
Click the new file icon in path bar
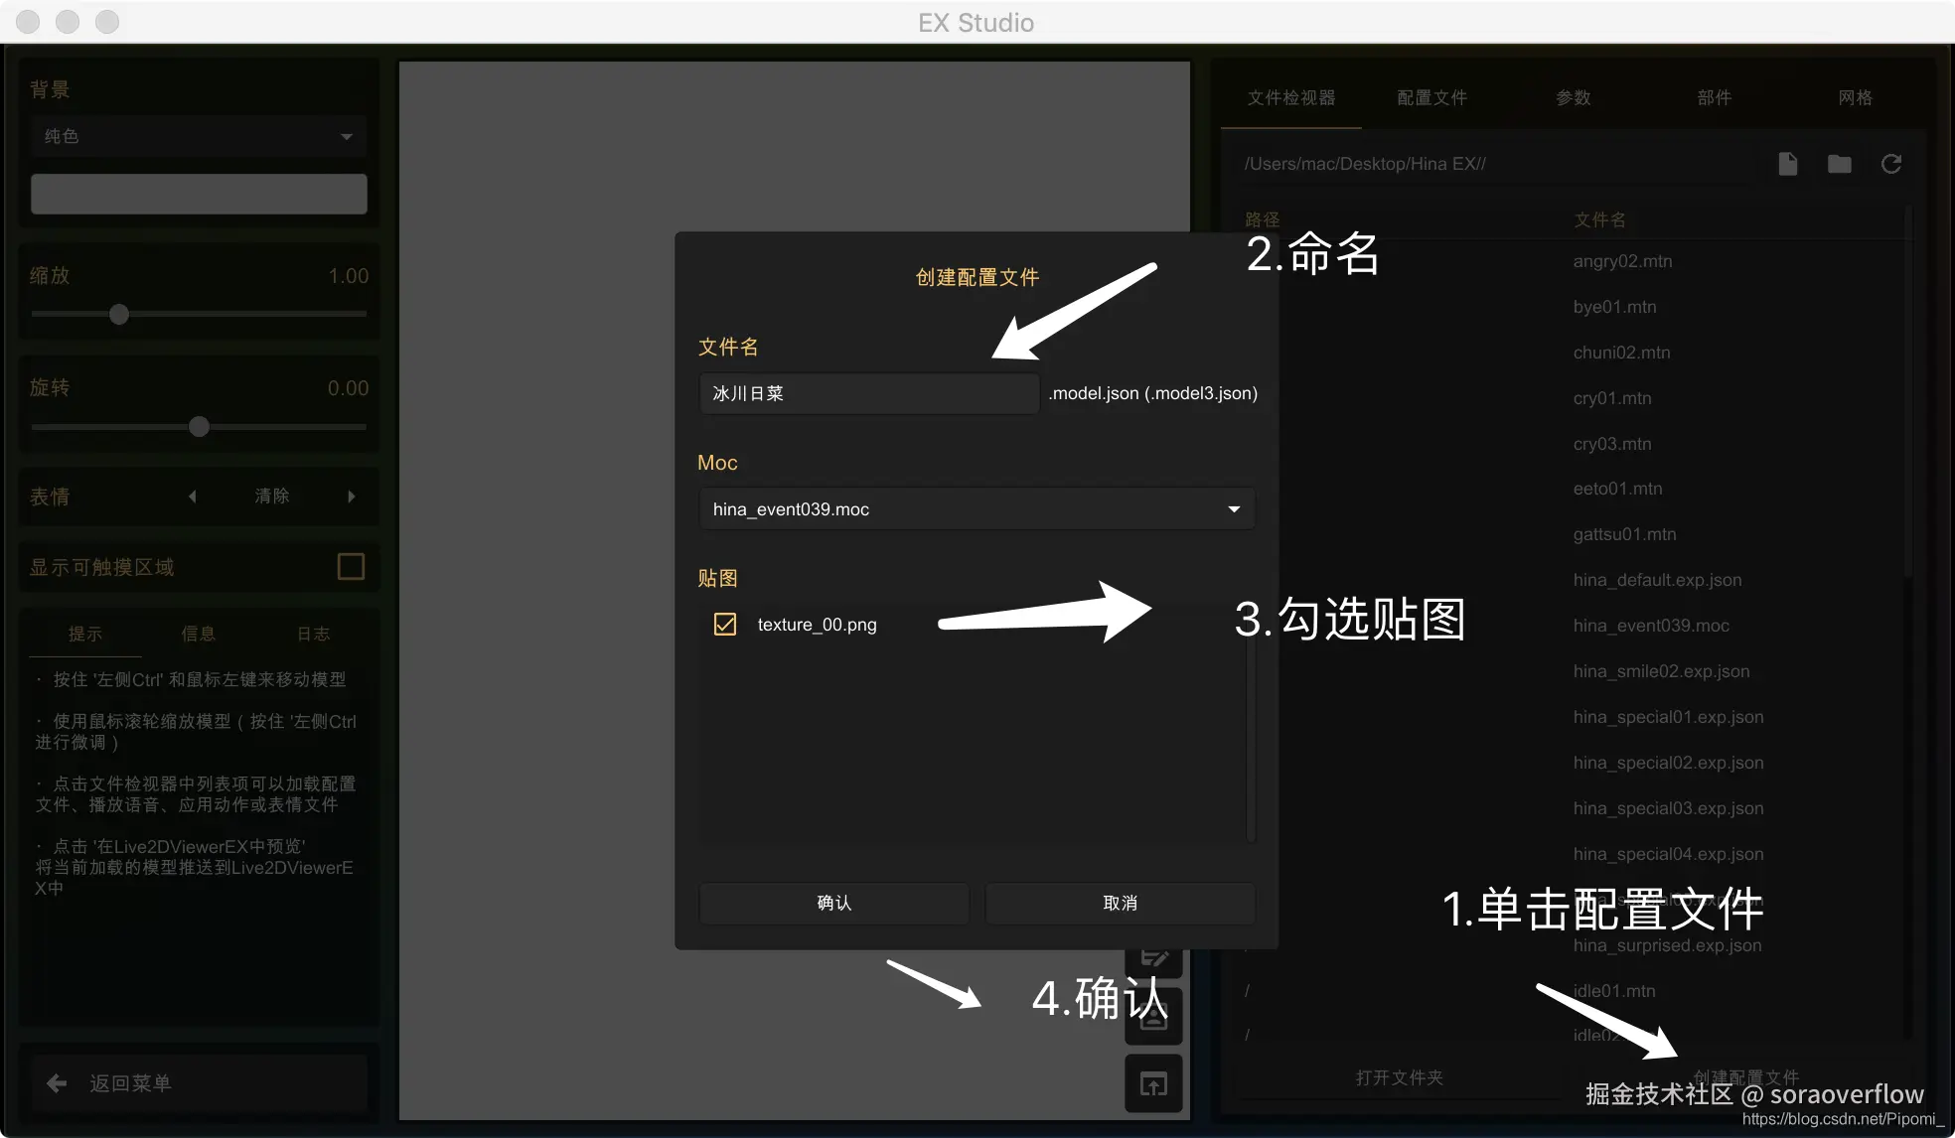click(1787, 164)
